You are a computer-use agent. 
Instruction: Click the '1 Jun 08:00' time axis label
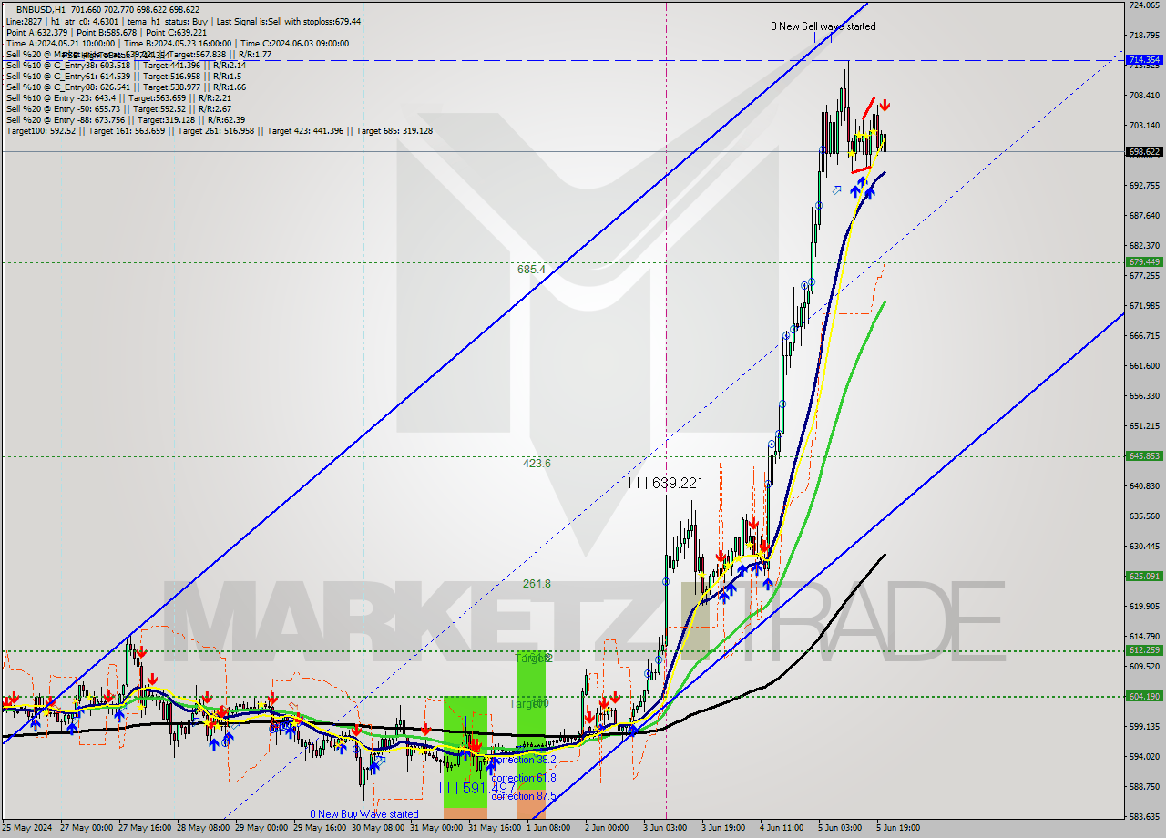click(x=548, y=828)
